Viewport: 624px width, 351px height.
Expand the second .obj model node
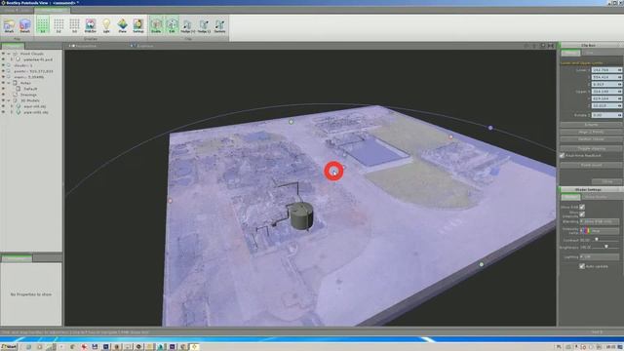[12, 113]
